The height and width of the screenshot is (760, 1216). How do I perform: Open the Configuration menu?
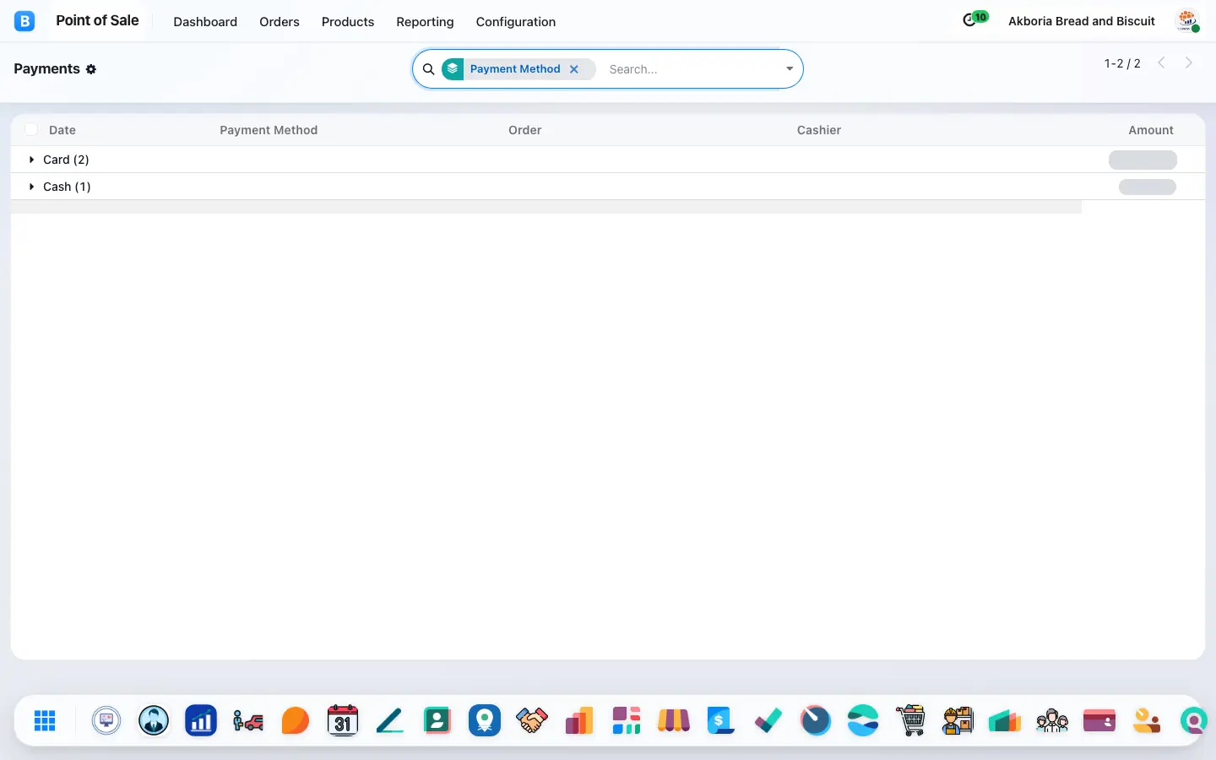click(516, 22)
